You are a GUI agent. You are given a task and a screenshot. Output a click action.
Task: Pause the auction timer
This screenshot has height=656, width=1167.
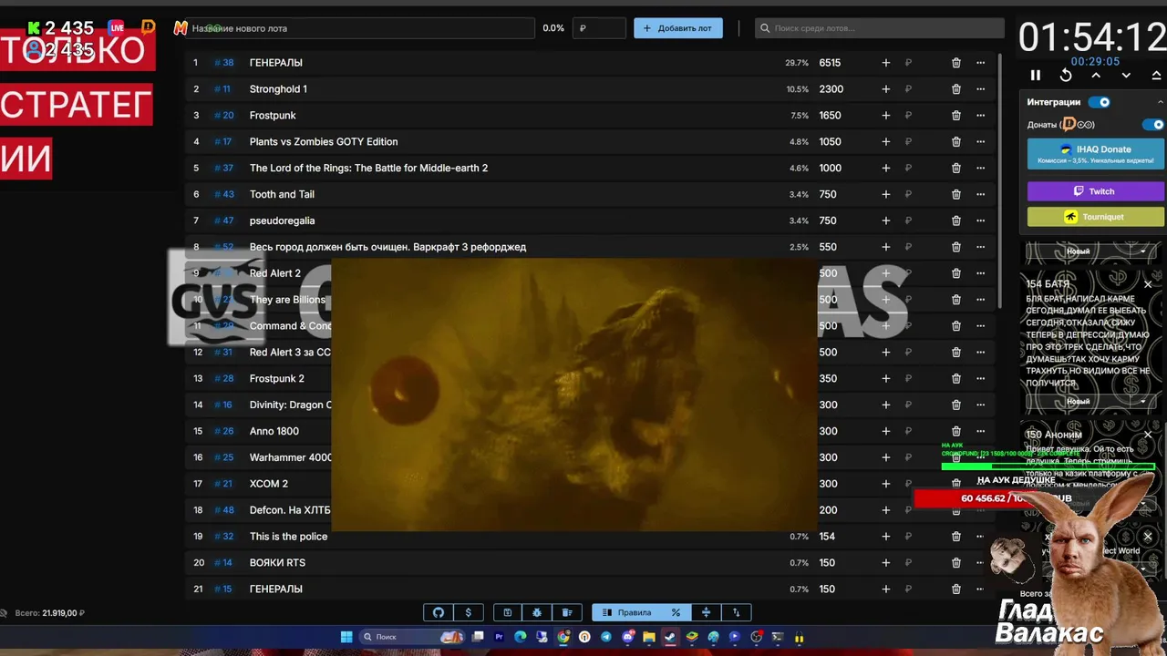coord(1036,76)
